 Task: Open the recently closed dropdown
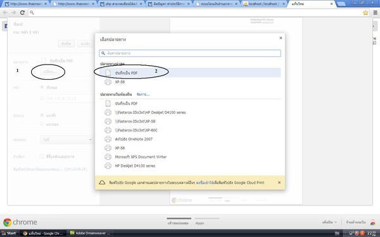point(329,222)
